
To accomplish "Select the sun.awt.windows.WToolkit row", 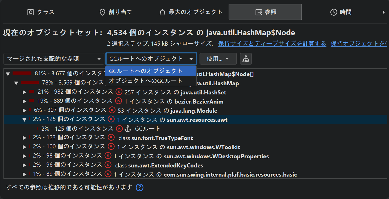I will tap(203, 147).
